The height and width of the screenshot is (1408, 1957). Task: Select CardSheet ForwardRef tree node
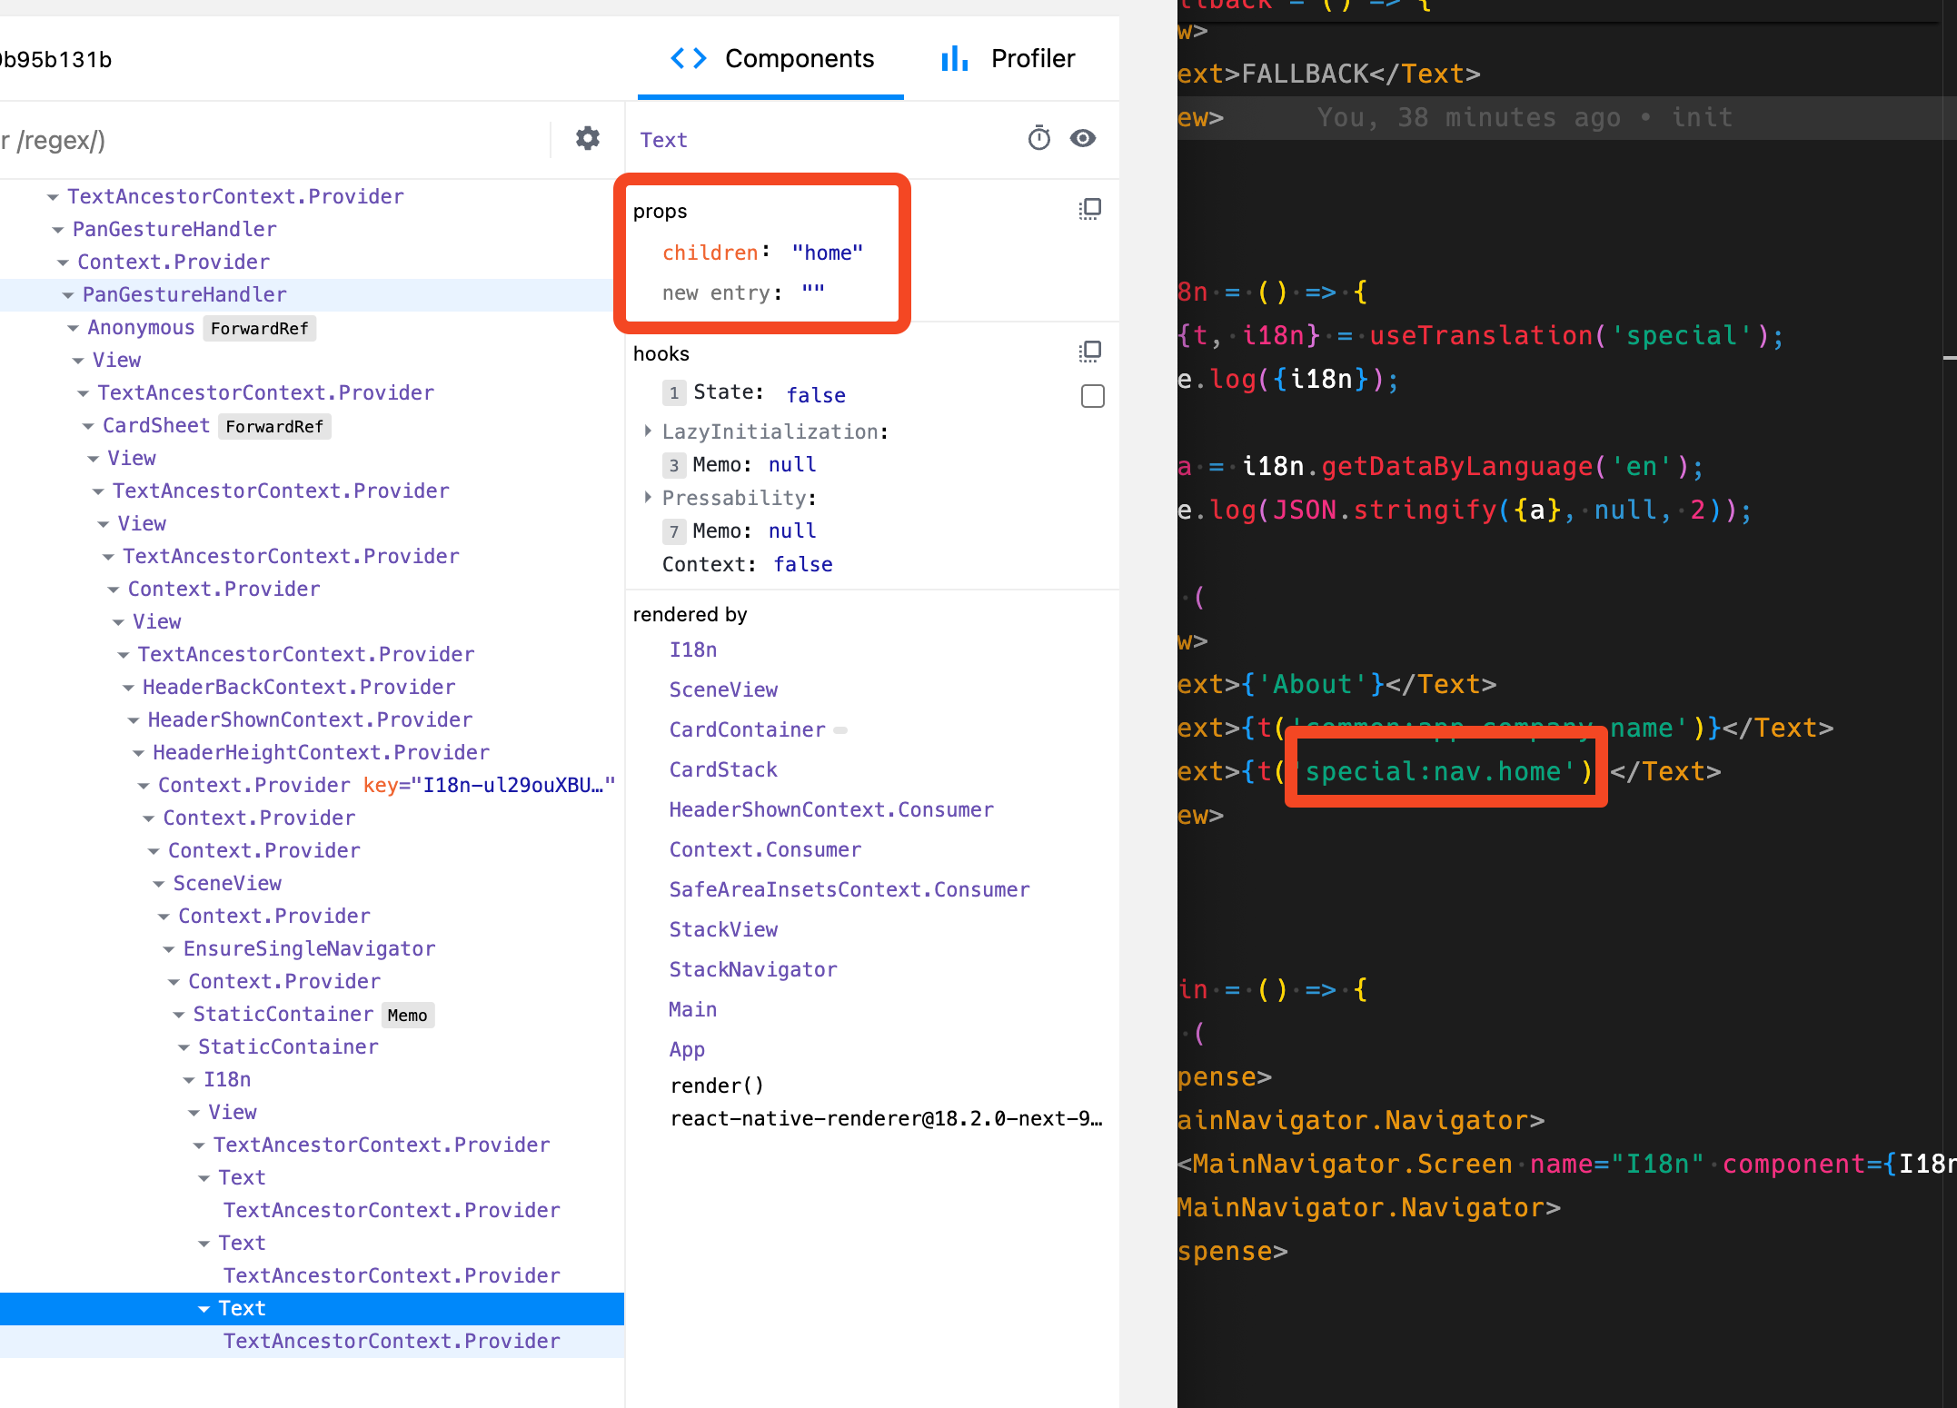[x=156, y=426]
